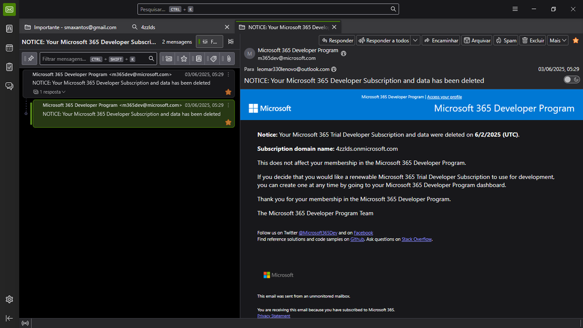
Task: Toggle address book contacts filter
Action: [197, 59]
